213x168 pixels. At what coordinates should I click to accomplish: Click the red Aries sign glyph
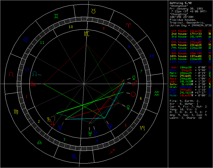coord(129,25)
